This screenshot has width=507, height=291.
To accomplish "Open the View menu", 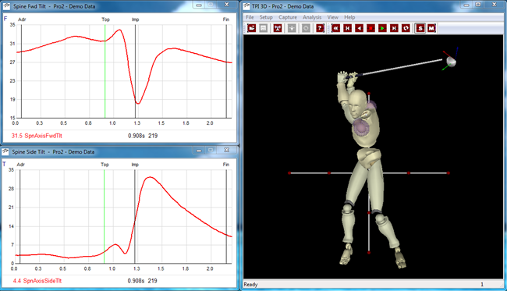I will tap(333, 17).
